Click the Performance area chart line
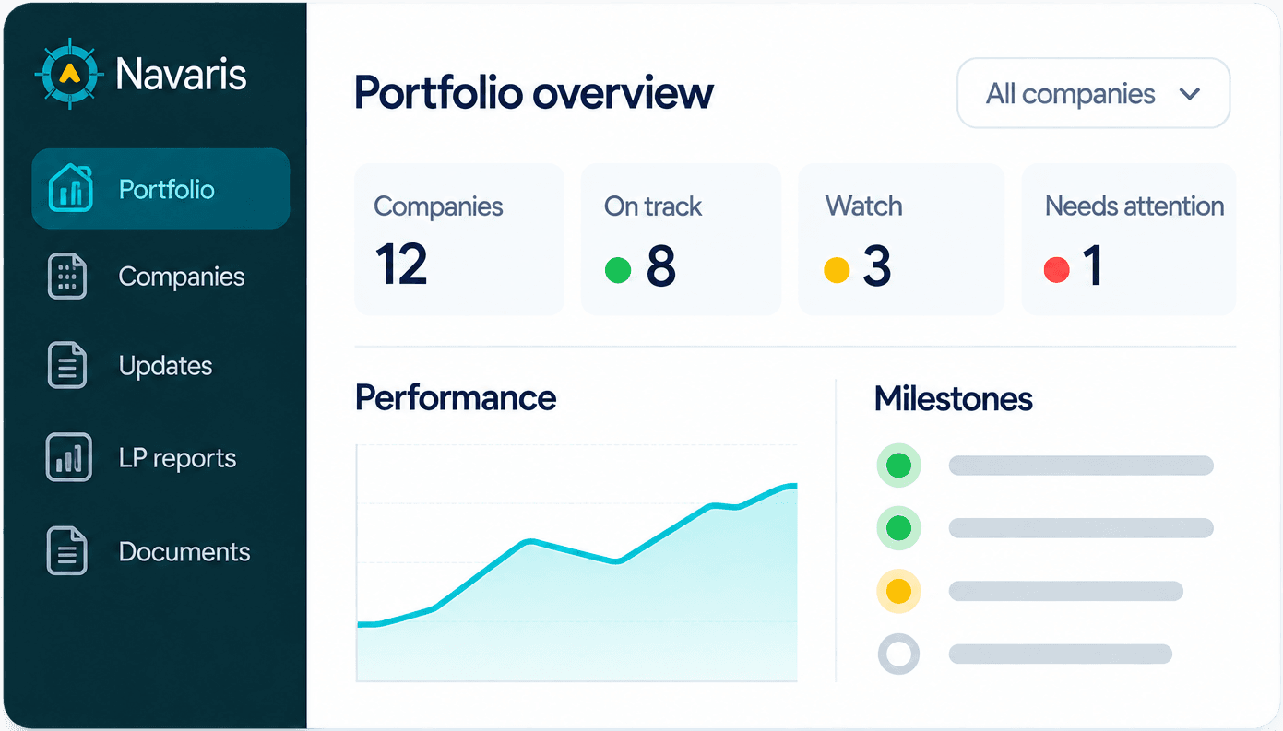Image resolution: width=1283 pixels, height=731 pixels. point(576,556)
